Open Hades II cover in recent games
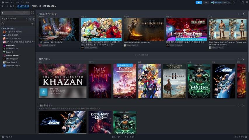The image size is (249, 140). pyautogui.click(x=199, y=81)
